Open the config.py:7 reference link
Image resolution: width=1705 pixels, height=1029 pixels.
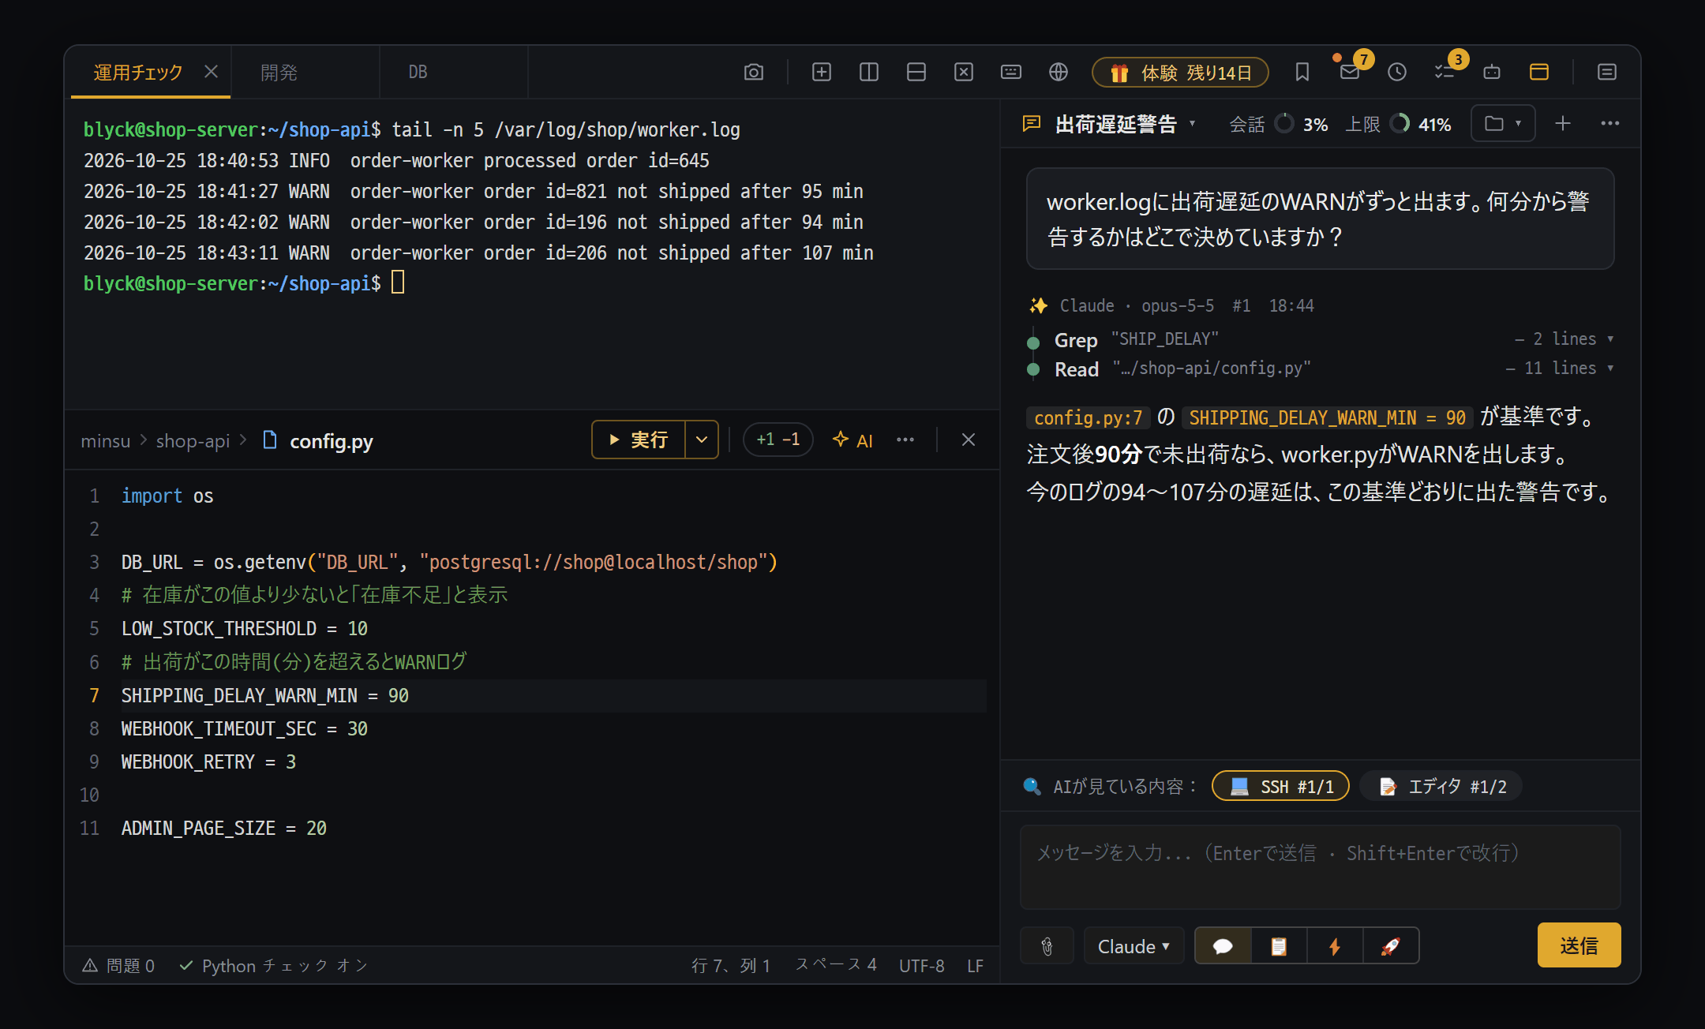click(1088, 417)
